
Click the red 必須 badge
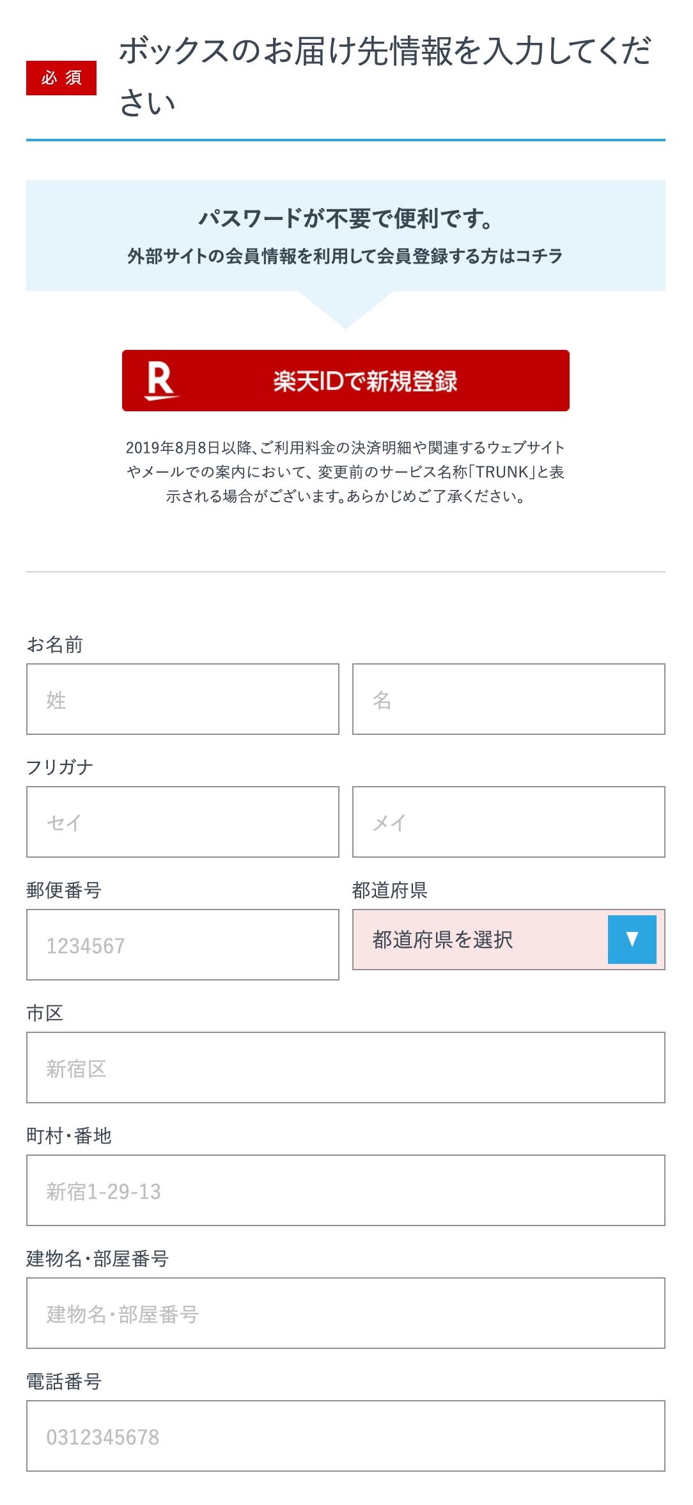(61, 78)
